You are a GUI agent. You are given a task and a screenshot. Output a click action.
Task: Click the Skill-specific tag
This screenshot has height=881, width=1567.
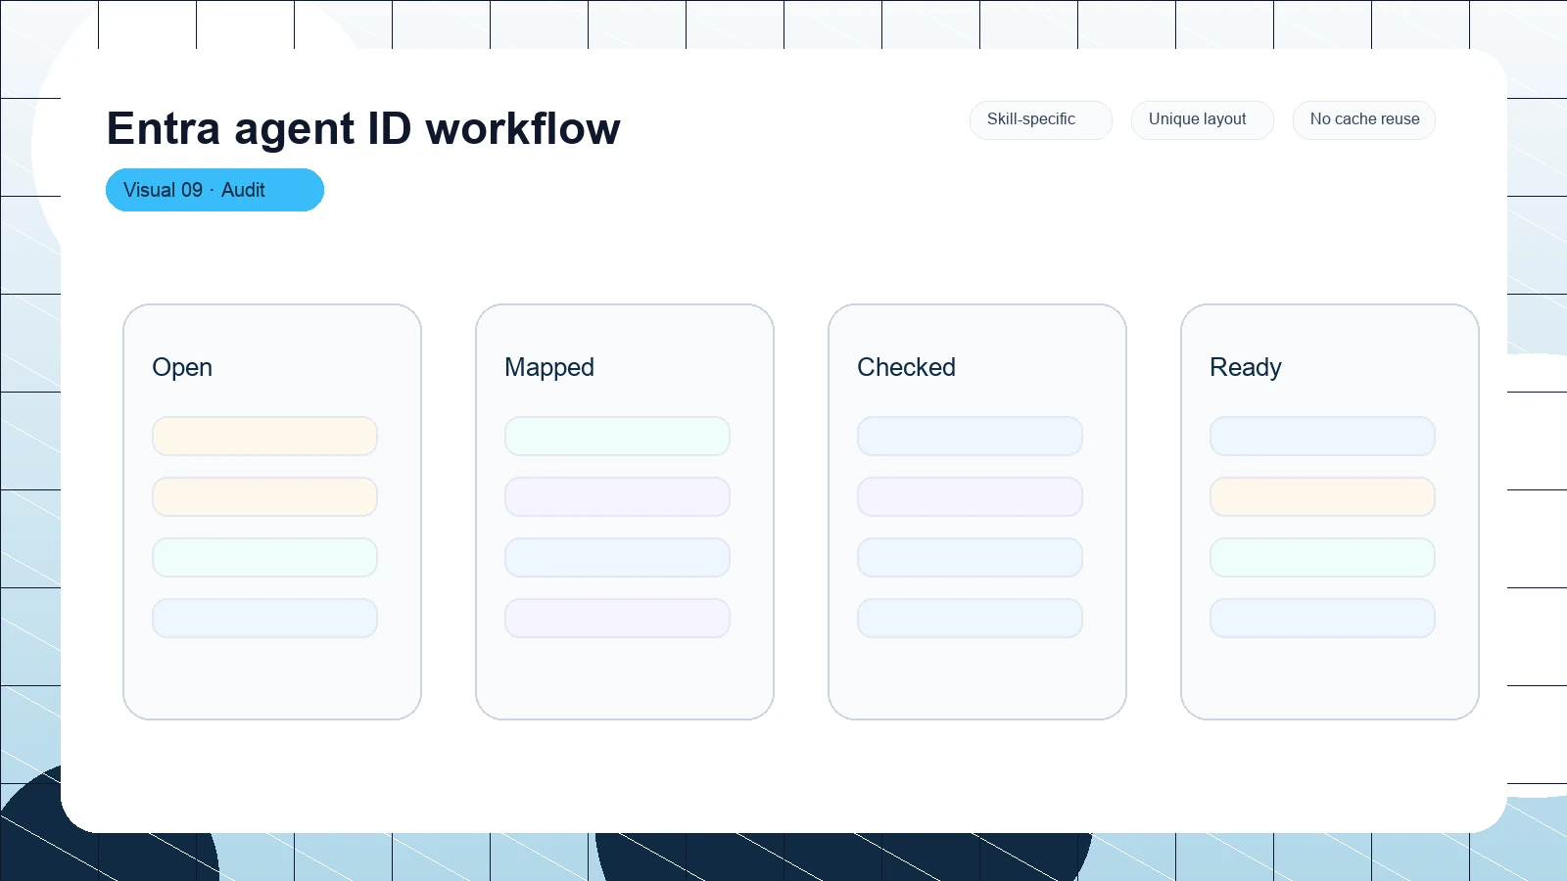click(x=1040, y=119)
